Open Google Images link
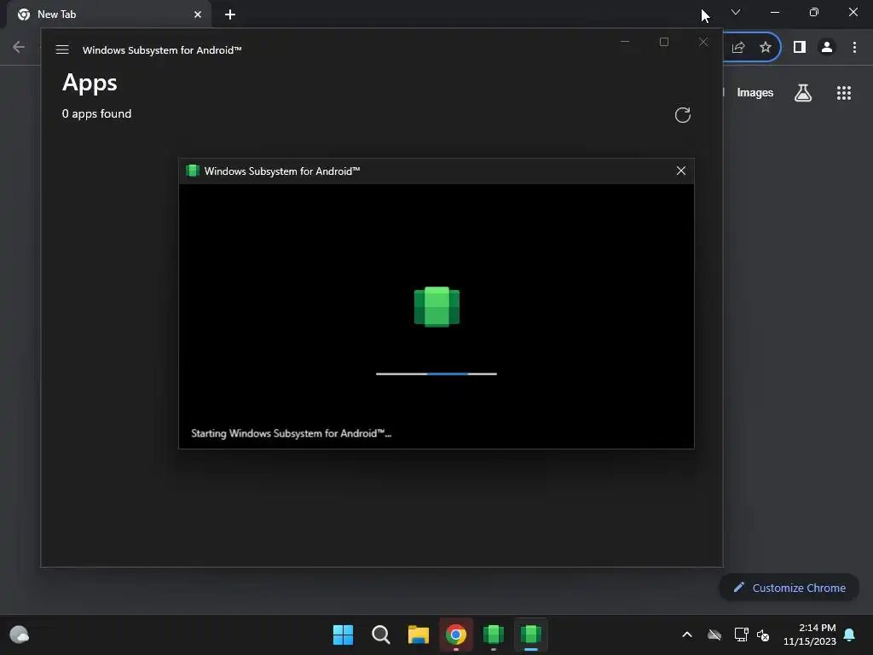The image size is (873, 655). (x=755, y=92)
